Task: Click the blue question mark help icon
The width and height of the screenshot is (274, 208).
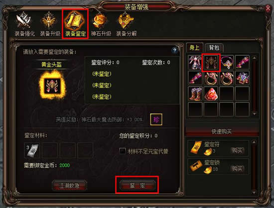Action: [174, 51]
